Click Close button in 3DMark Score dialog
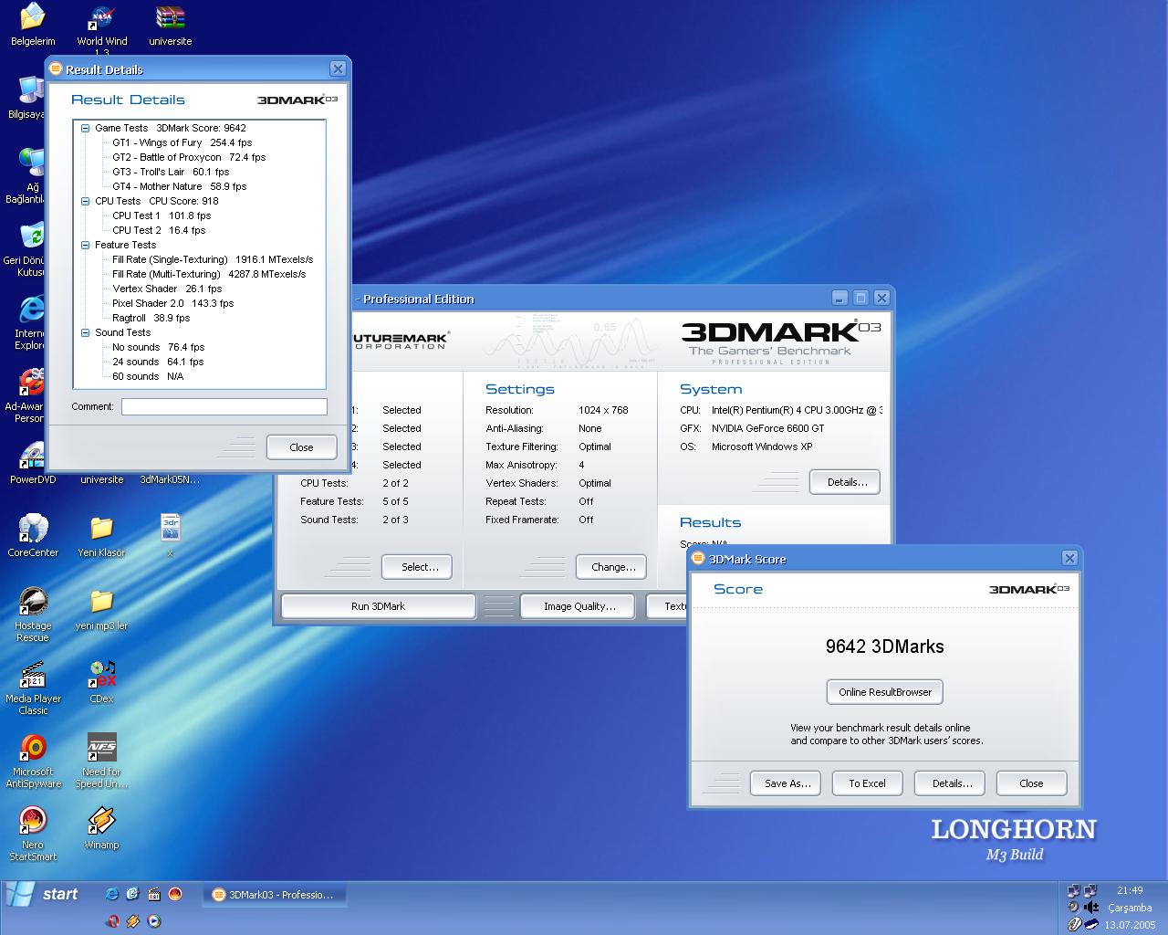1168x935 pixels. 1031,783
